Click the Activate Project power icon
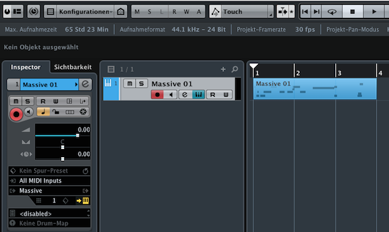This screenshot has width=389, height=232. click(7, 11)
